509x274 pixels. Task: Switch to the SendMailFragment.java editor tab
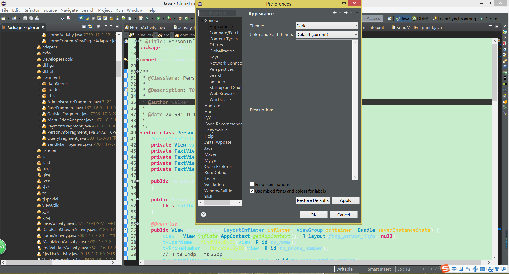[416, 27]
